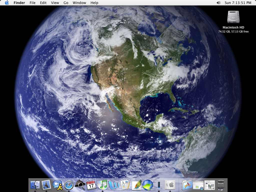Screen dimensions: 256x192
Task: Open Sherlock detective hat icon in Dock
Action: pos(80,185)
